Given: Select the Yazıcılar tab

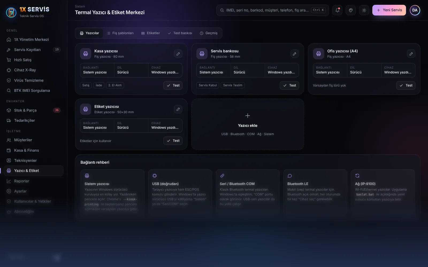Looking at the screenshot, I should (90, 33).
